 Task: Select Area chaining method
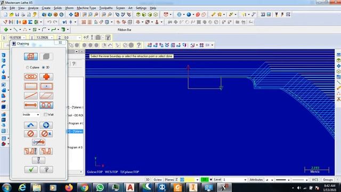(46, 86)
